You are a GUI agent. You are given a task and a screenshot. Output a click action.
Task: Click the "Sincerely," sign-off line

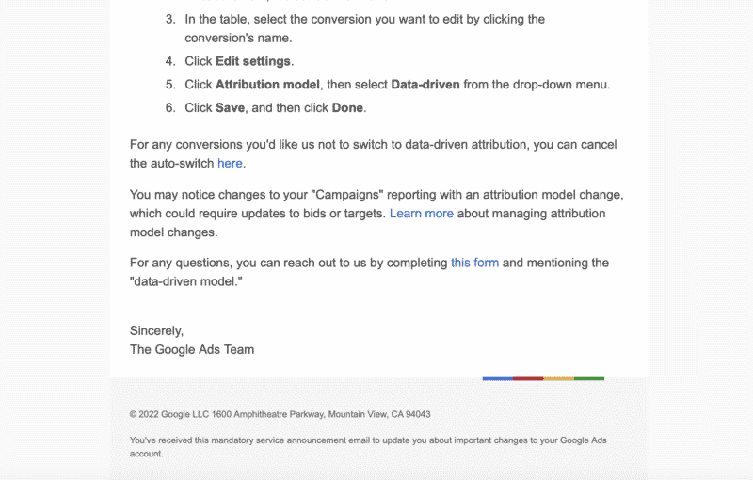coord(156,330)
